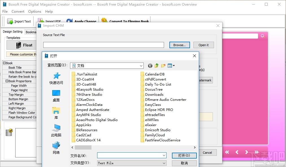286x167 pixels.
Task: Select the Page Height property row
Action: click(19, 90)
